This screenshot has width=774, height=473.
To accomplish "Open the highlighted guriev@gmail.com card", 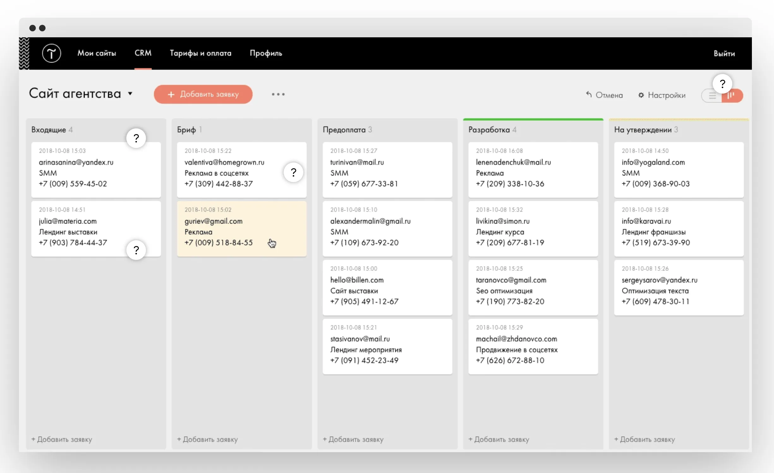I will 242,229.
